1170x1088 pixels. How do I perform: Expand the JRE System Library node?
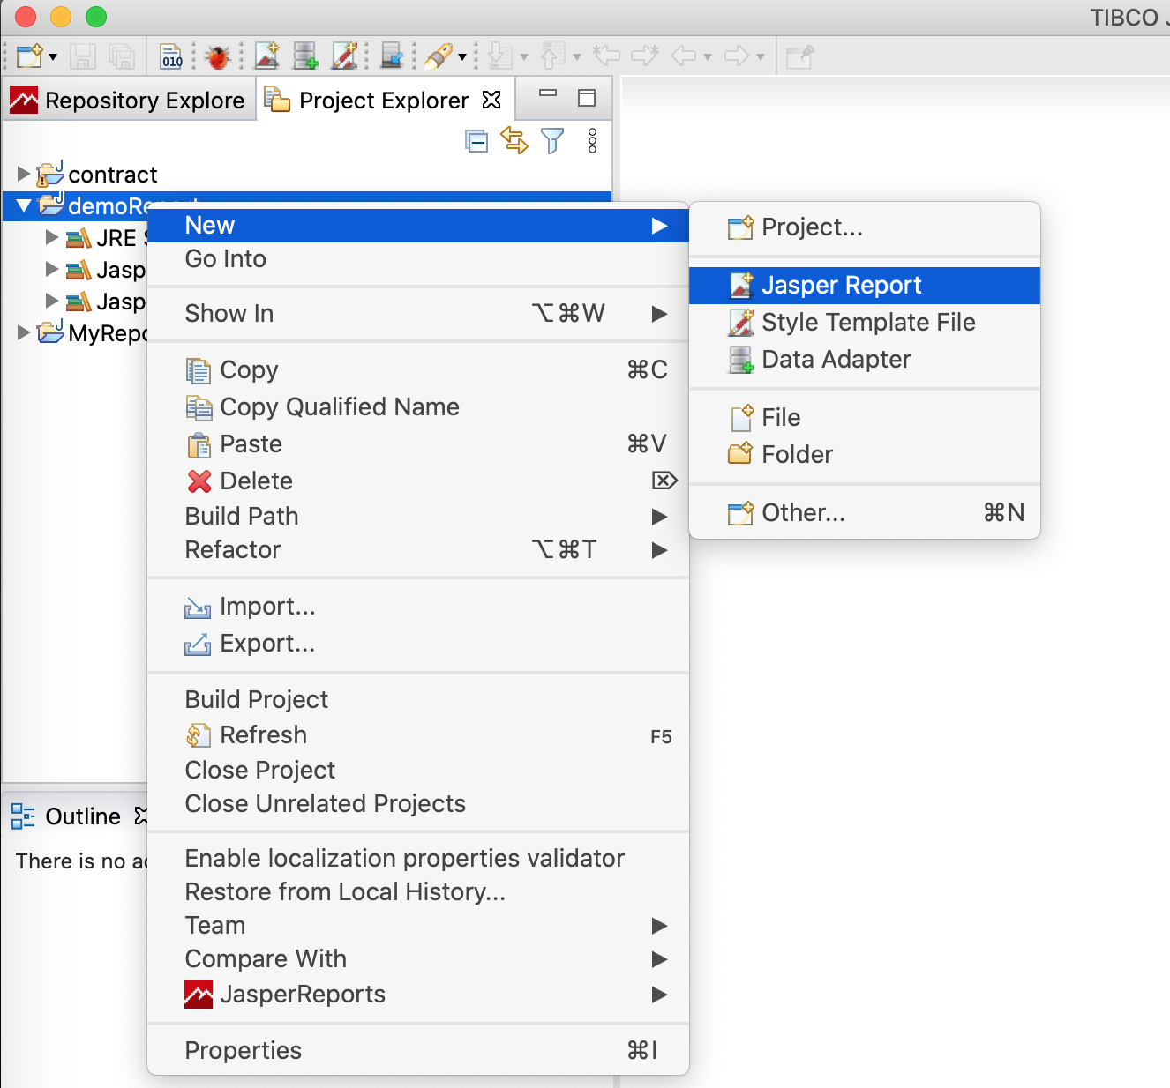pos(50,237)
